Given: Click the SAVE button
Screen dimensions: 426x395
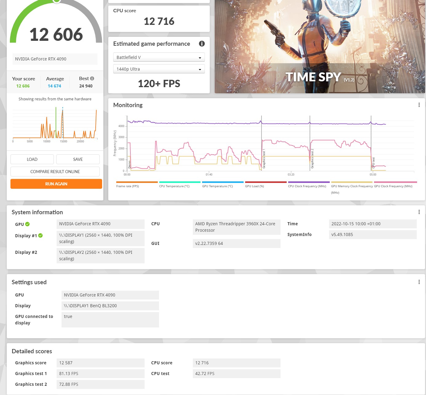Looking at the screenshot, I should 78,159.
